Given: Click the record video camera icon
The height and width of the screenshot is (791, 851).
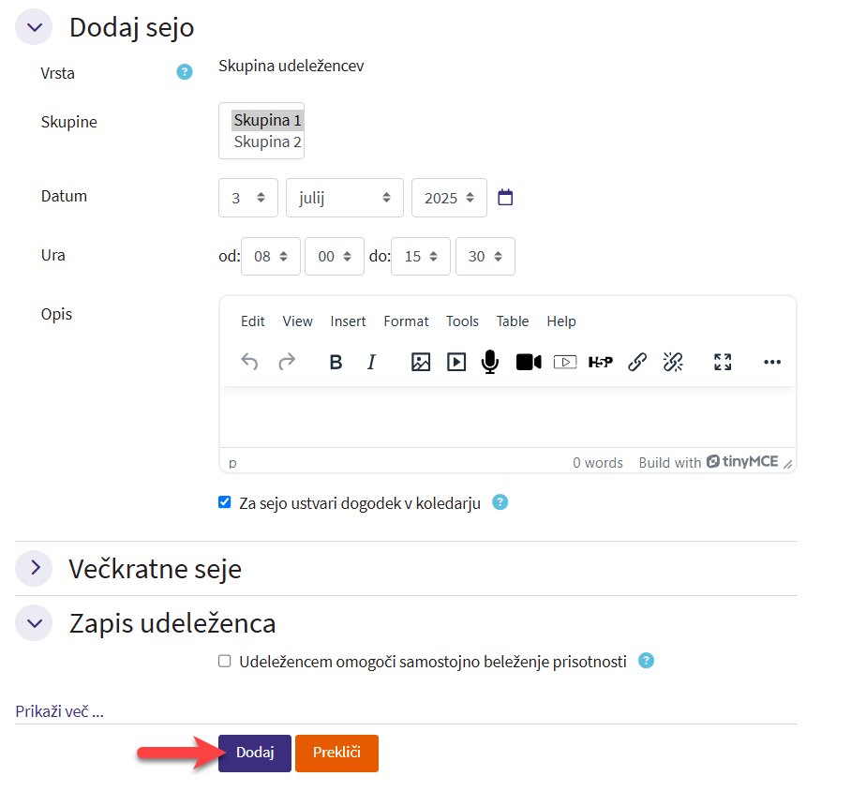Looking at the screenshot, I should point(529,363).
